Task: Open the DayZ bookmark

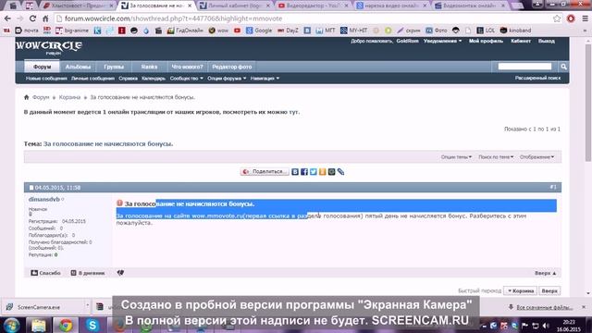Action: 288,31
